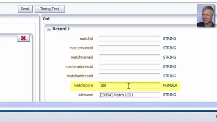217x122 pixels.
Task: Click the red X delete button
Action: (x=23, y=38)
